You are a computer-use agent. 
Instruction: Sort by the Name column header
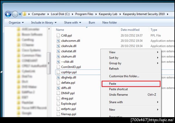tap(60, 30)
